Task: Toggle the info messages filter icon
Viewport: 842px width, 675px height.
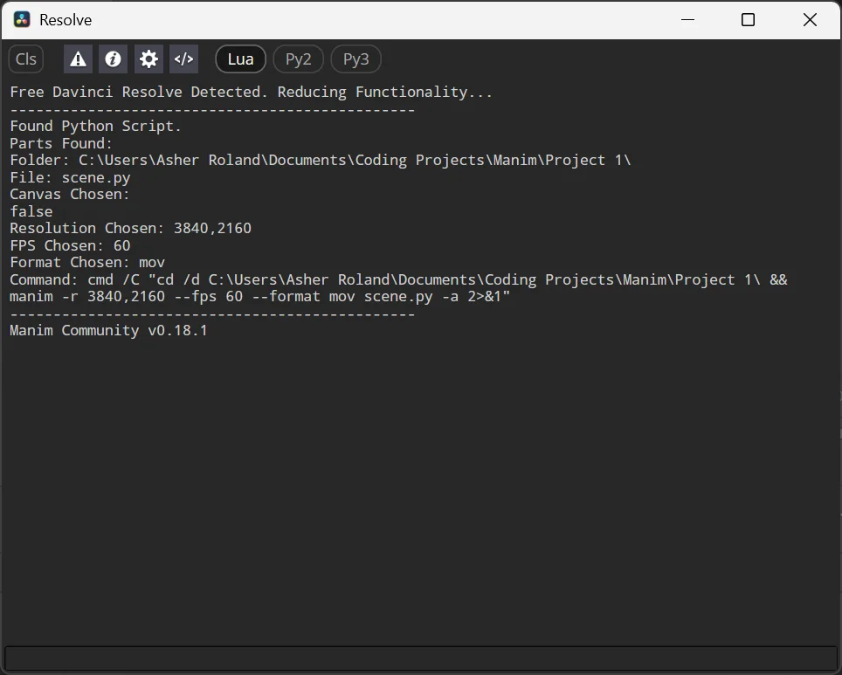Action: click(113, 59)
